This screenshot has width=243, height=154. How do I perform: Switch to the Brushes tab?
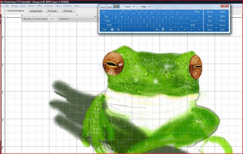(28, 19)
